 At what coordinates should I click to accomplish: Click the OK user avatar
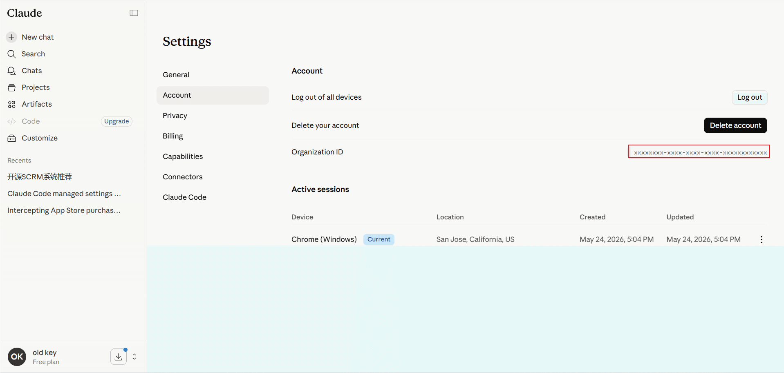pos(17,357)
